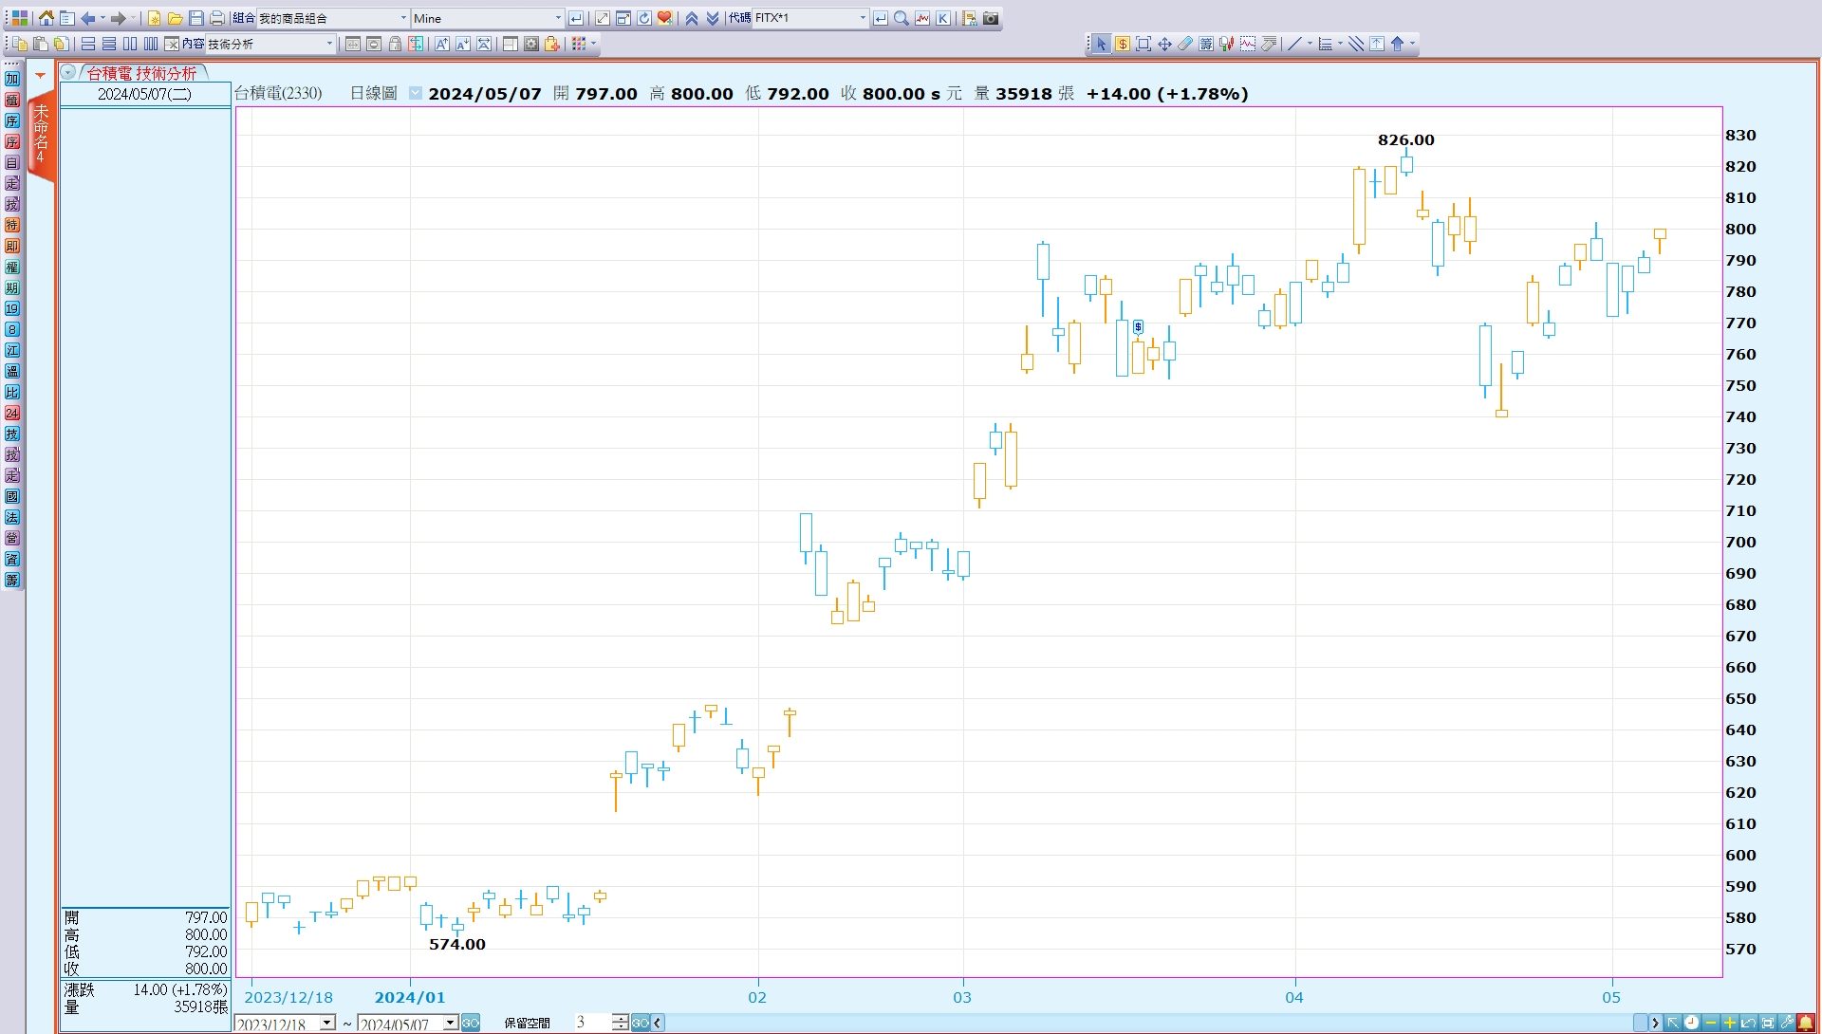Click the enter arrow button after Mine dropdown
Viewport: 1822px width, 1034px height.
point(576,18)
